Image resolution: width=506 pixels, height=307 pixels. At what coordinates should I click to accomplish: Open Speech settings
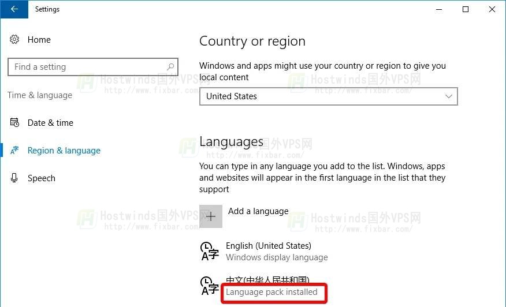[42, 178]
